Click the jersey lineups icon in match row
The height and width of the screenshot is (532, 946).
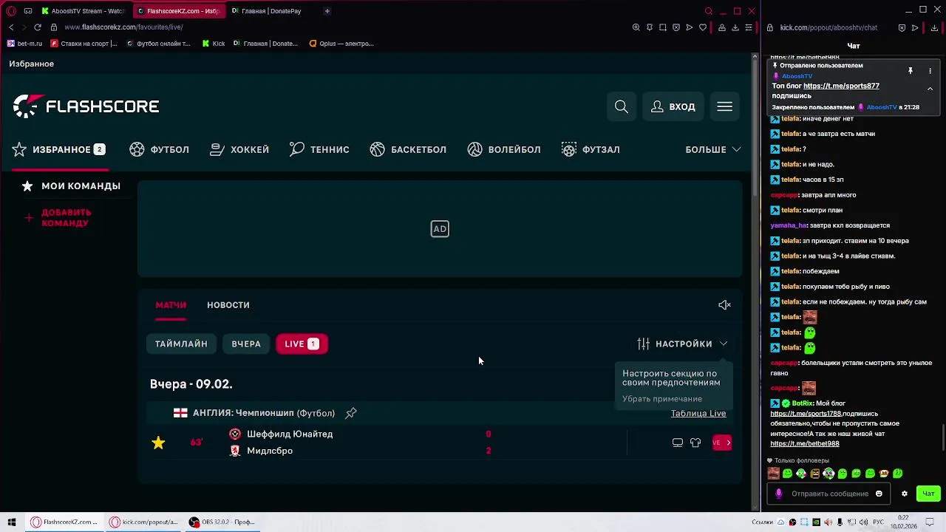click(x=695, y=443)
